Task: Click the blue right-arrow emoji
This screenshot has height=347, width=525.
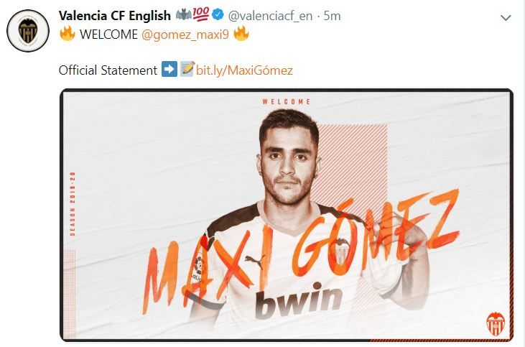Action: tap(169, 69)
